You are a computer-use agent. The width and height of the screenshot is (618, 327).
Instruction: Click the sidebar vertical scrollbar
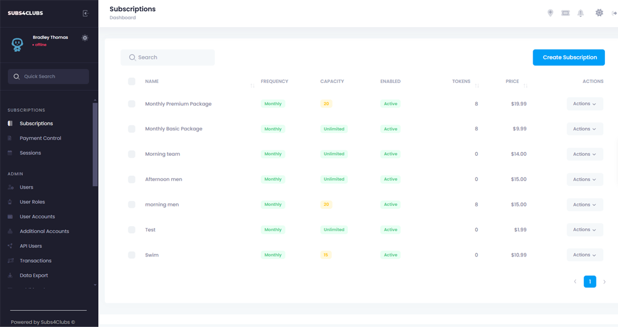point(95,145)
